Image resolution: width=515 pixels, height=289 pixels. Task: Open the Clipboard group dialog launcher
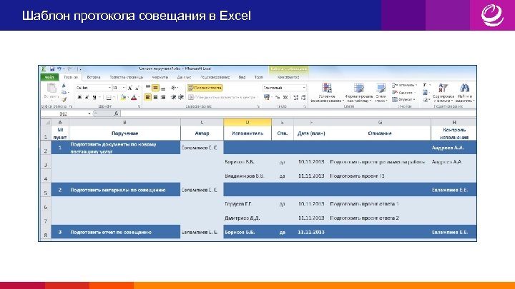click(71, 106)
